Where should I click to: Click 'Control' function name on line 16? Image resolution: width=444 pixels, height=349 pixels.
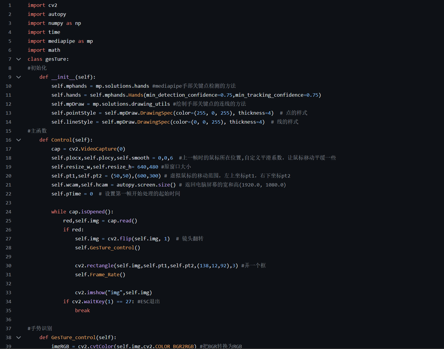click(62, 140)
